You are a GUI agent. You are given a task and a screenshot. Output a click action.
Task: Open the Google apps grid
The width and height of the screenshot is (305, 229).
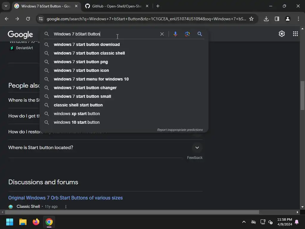(x=295, y=34)
